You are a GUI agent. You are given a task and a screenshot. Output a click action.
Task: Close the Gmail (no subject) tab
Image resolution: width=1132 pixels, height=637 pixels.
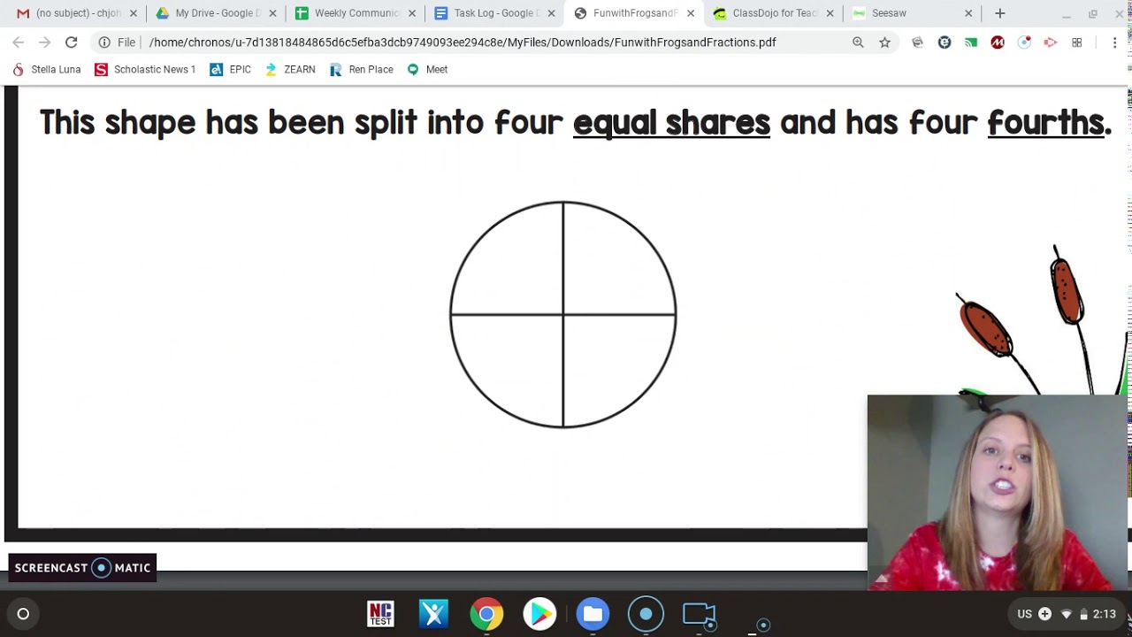pyautogui.click(x=134, y=13)
